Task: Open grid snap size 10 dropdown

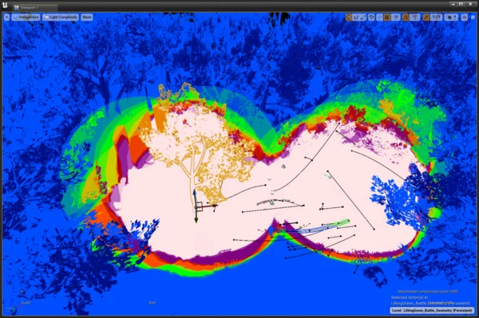Action: pos(396,18)
